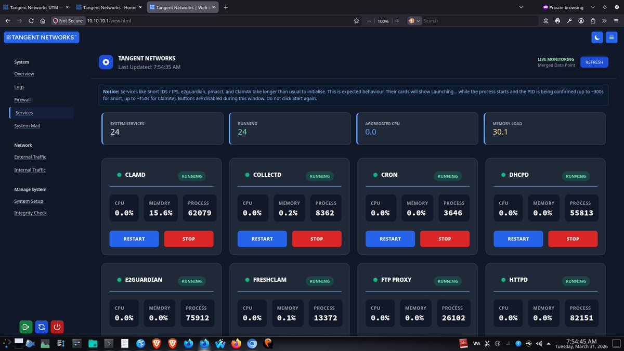
Task: Open System Mail
Action: pyautogui.click(x=27, y=126)
